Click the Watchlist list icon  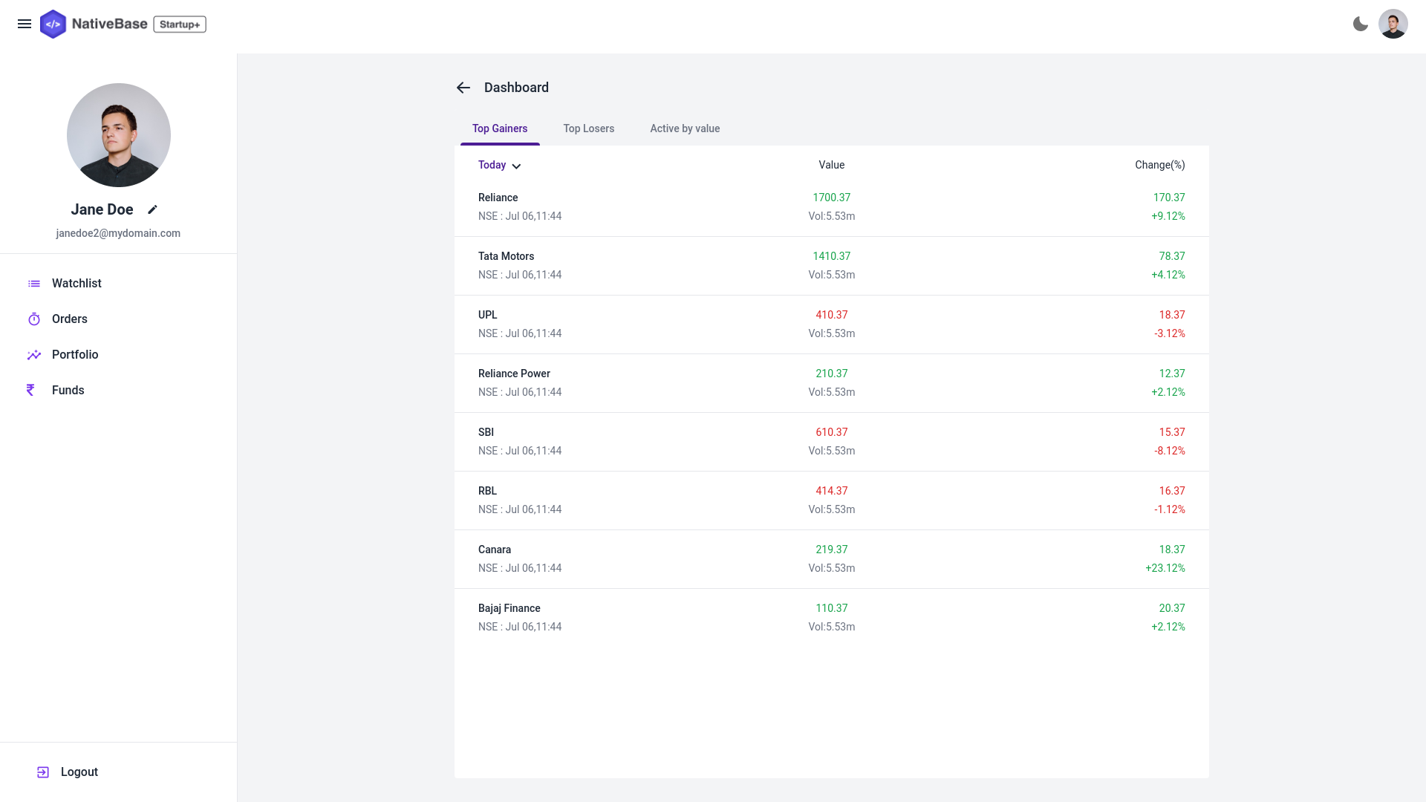click(34, 284)
